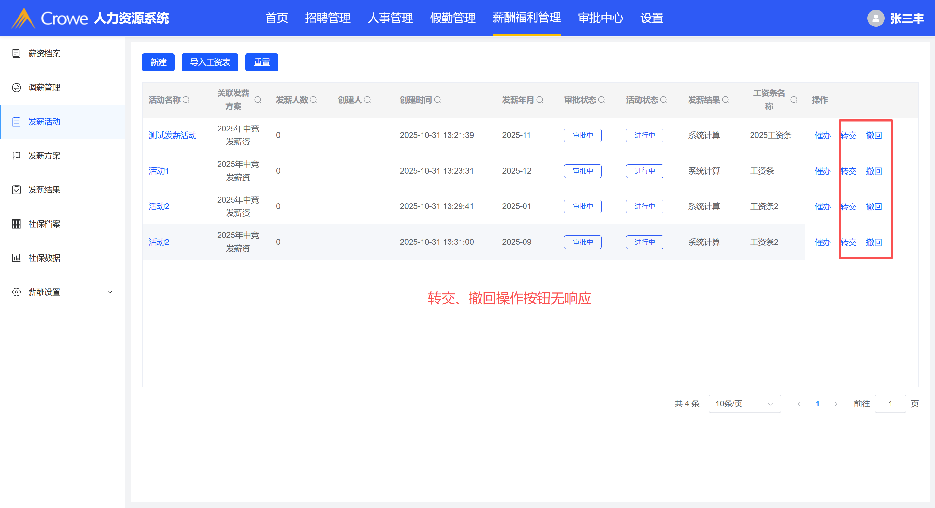This screenshot has height=508, width=935.
Task: Click search icon beside 活动名称 column header
Action: 186,100
